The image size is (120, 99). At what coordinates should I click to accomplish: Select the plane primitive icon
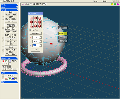pos(31,18)
